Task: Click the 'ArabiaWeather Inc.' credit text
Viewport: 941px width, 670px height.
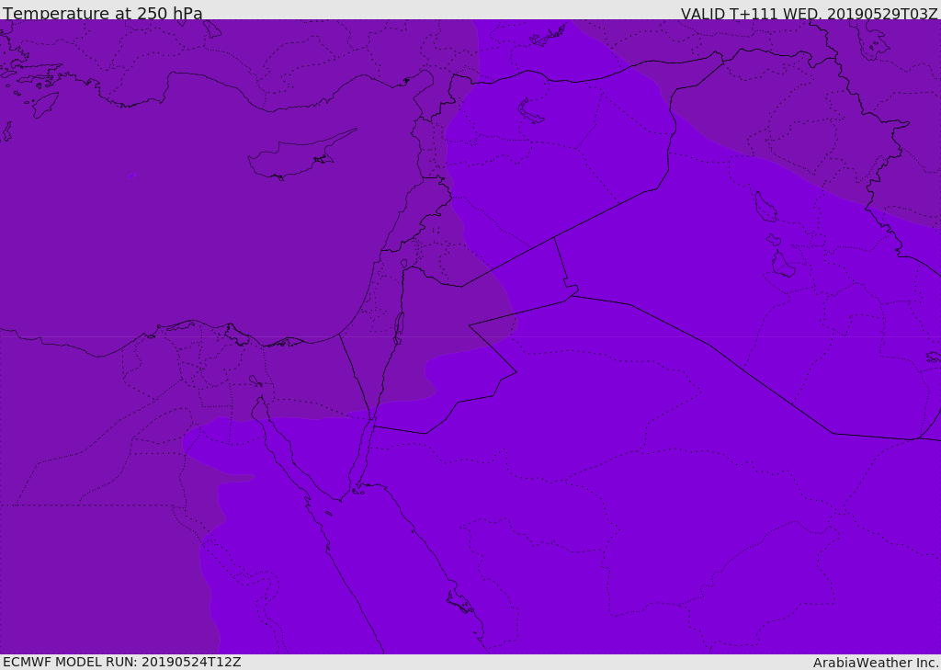Action: click(876, 663)
